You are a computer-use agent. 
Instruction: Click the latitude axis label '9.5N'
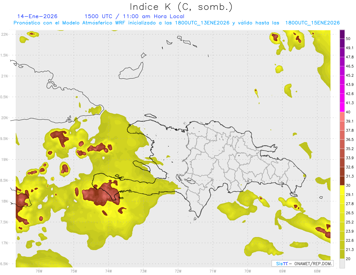(4, 139)
